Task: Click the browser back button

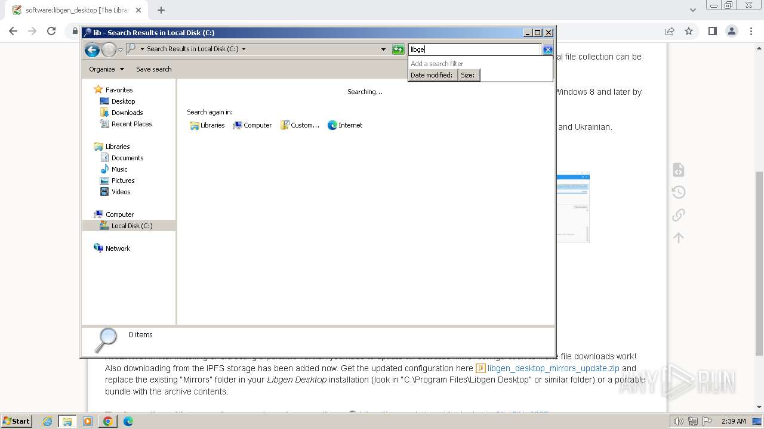Action: pos(13,31)
